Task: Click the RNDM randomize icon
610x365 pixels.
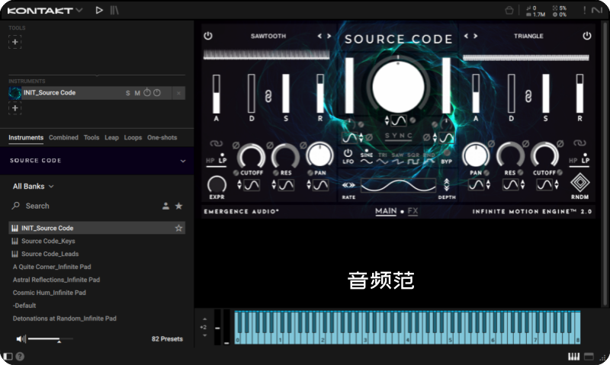Action: (581, 184)
